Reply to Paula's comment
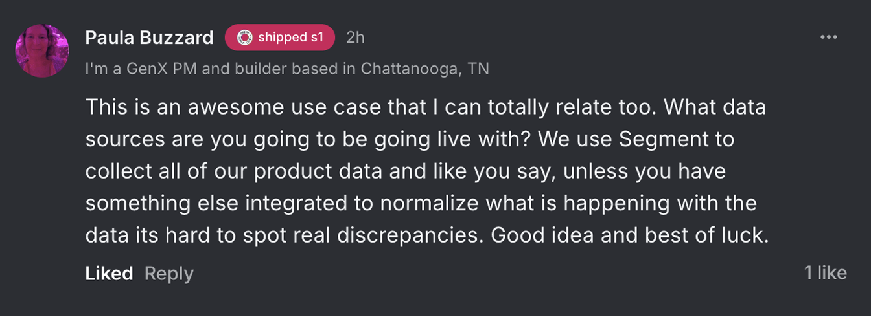 pyautogui.click(x=168, y=273)
